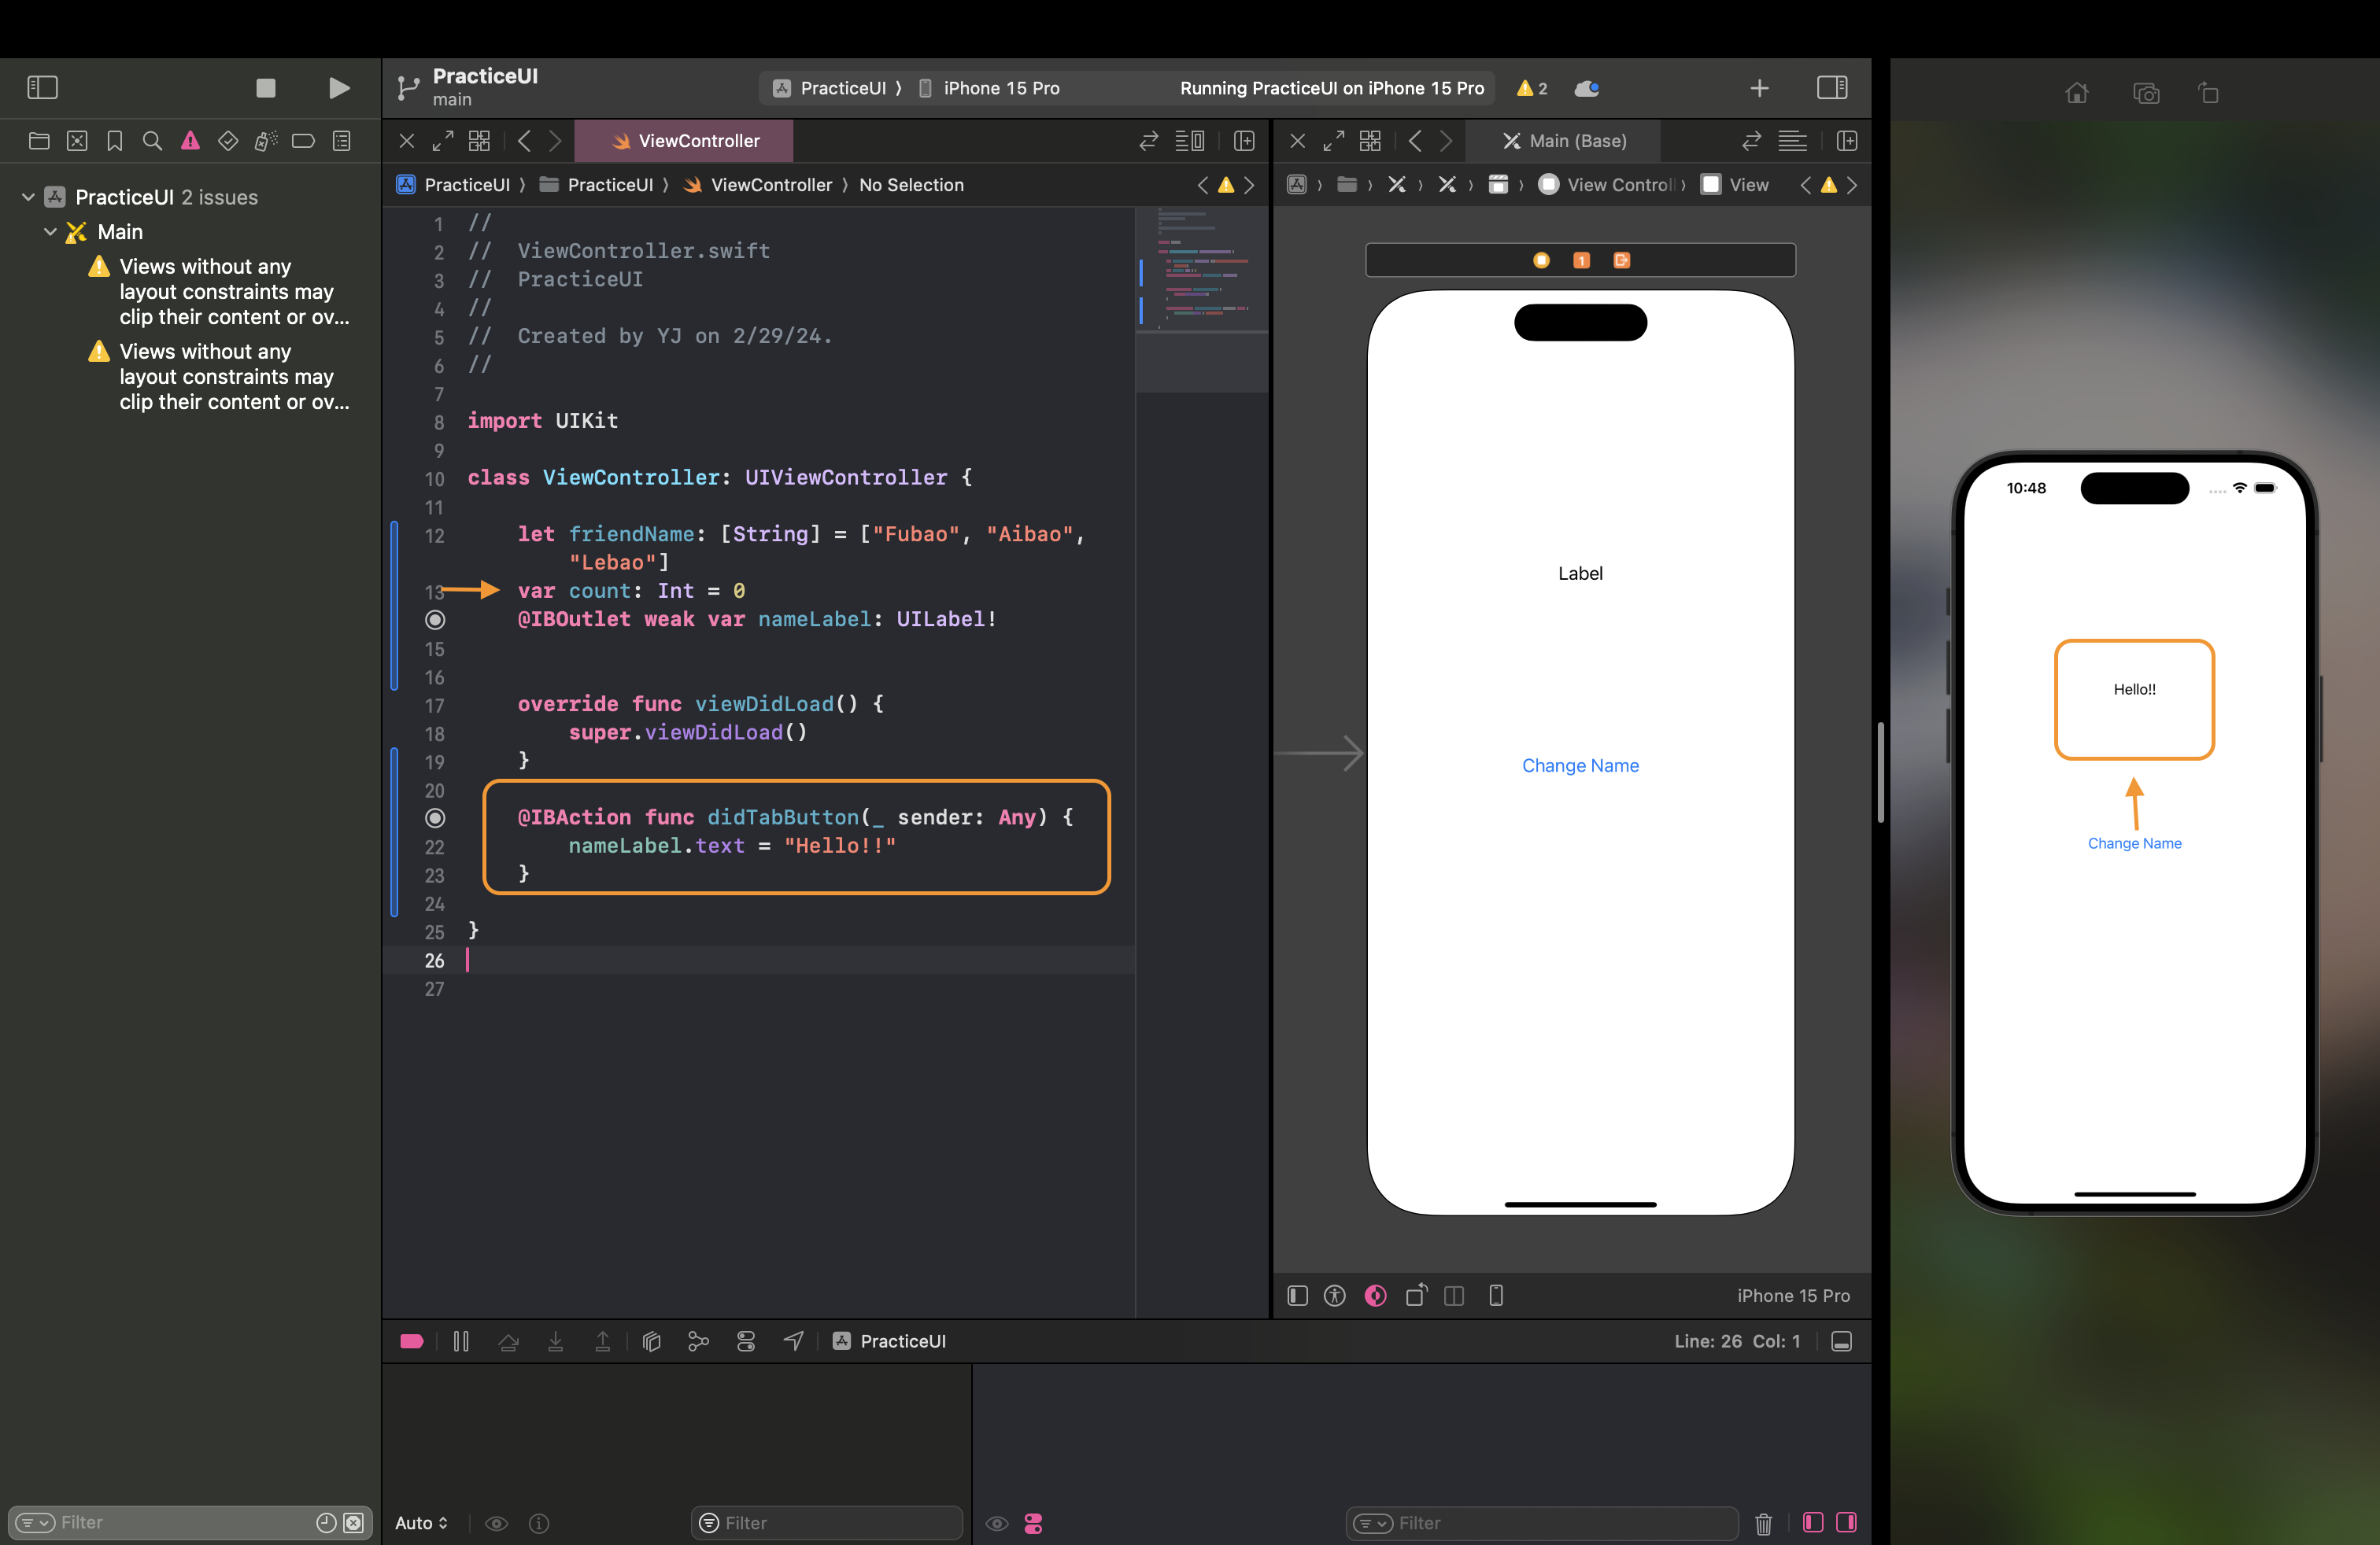The height and width of the screenshot is (1545, 2380).
Task: Click the Debug View Hierarchy icon
Action: tap(651, 1341)
